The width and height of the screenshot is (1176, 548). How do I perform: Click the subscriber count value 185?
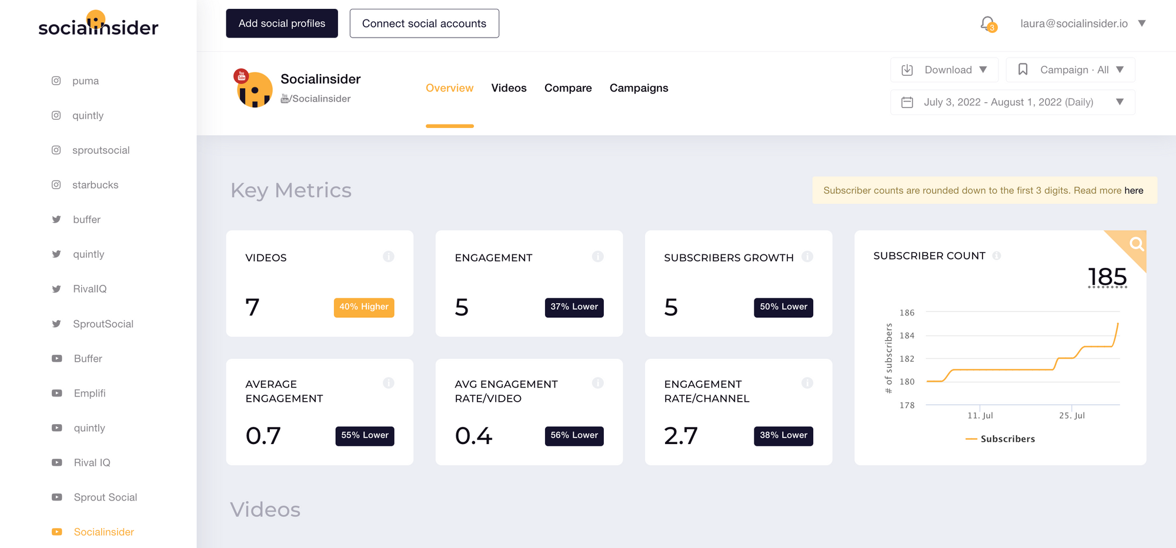coord(1107,277)
